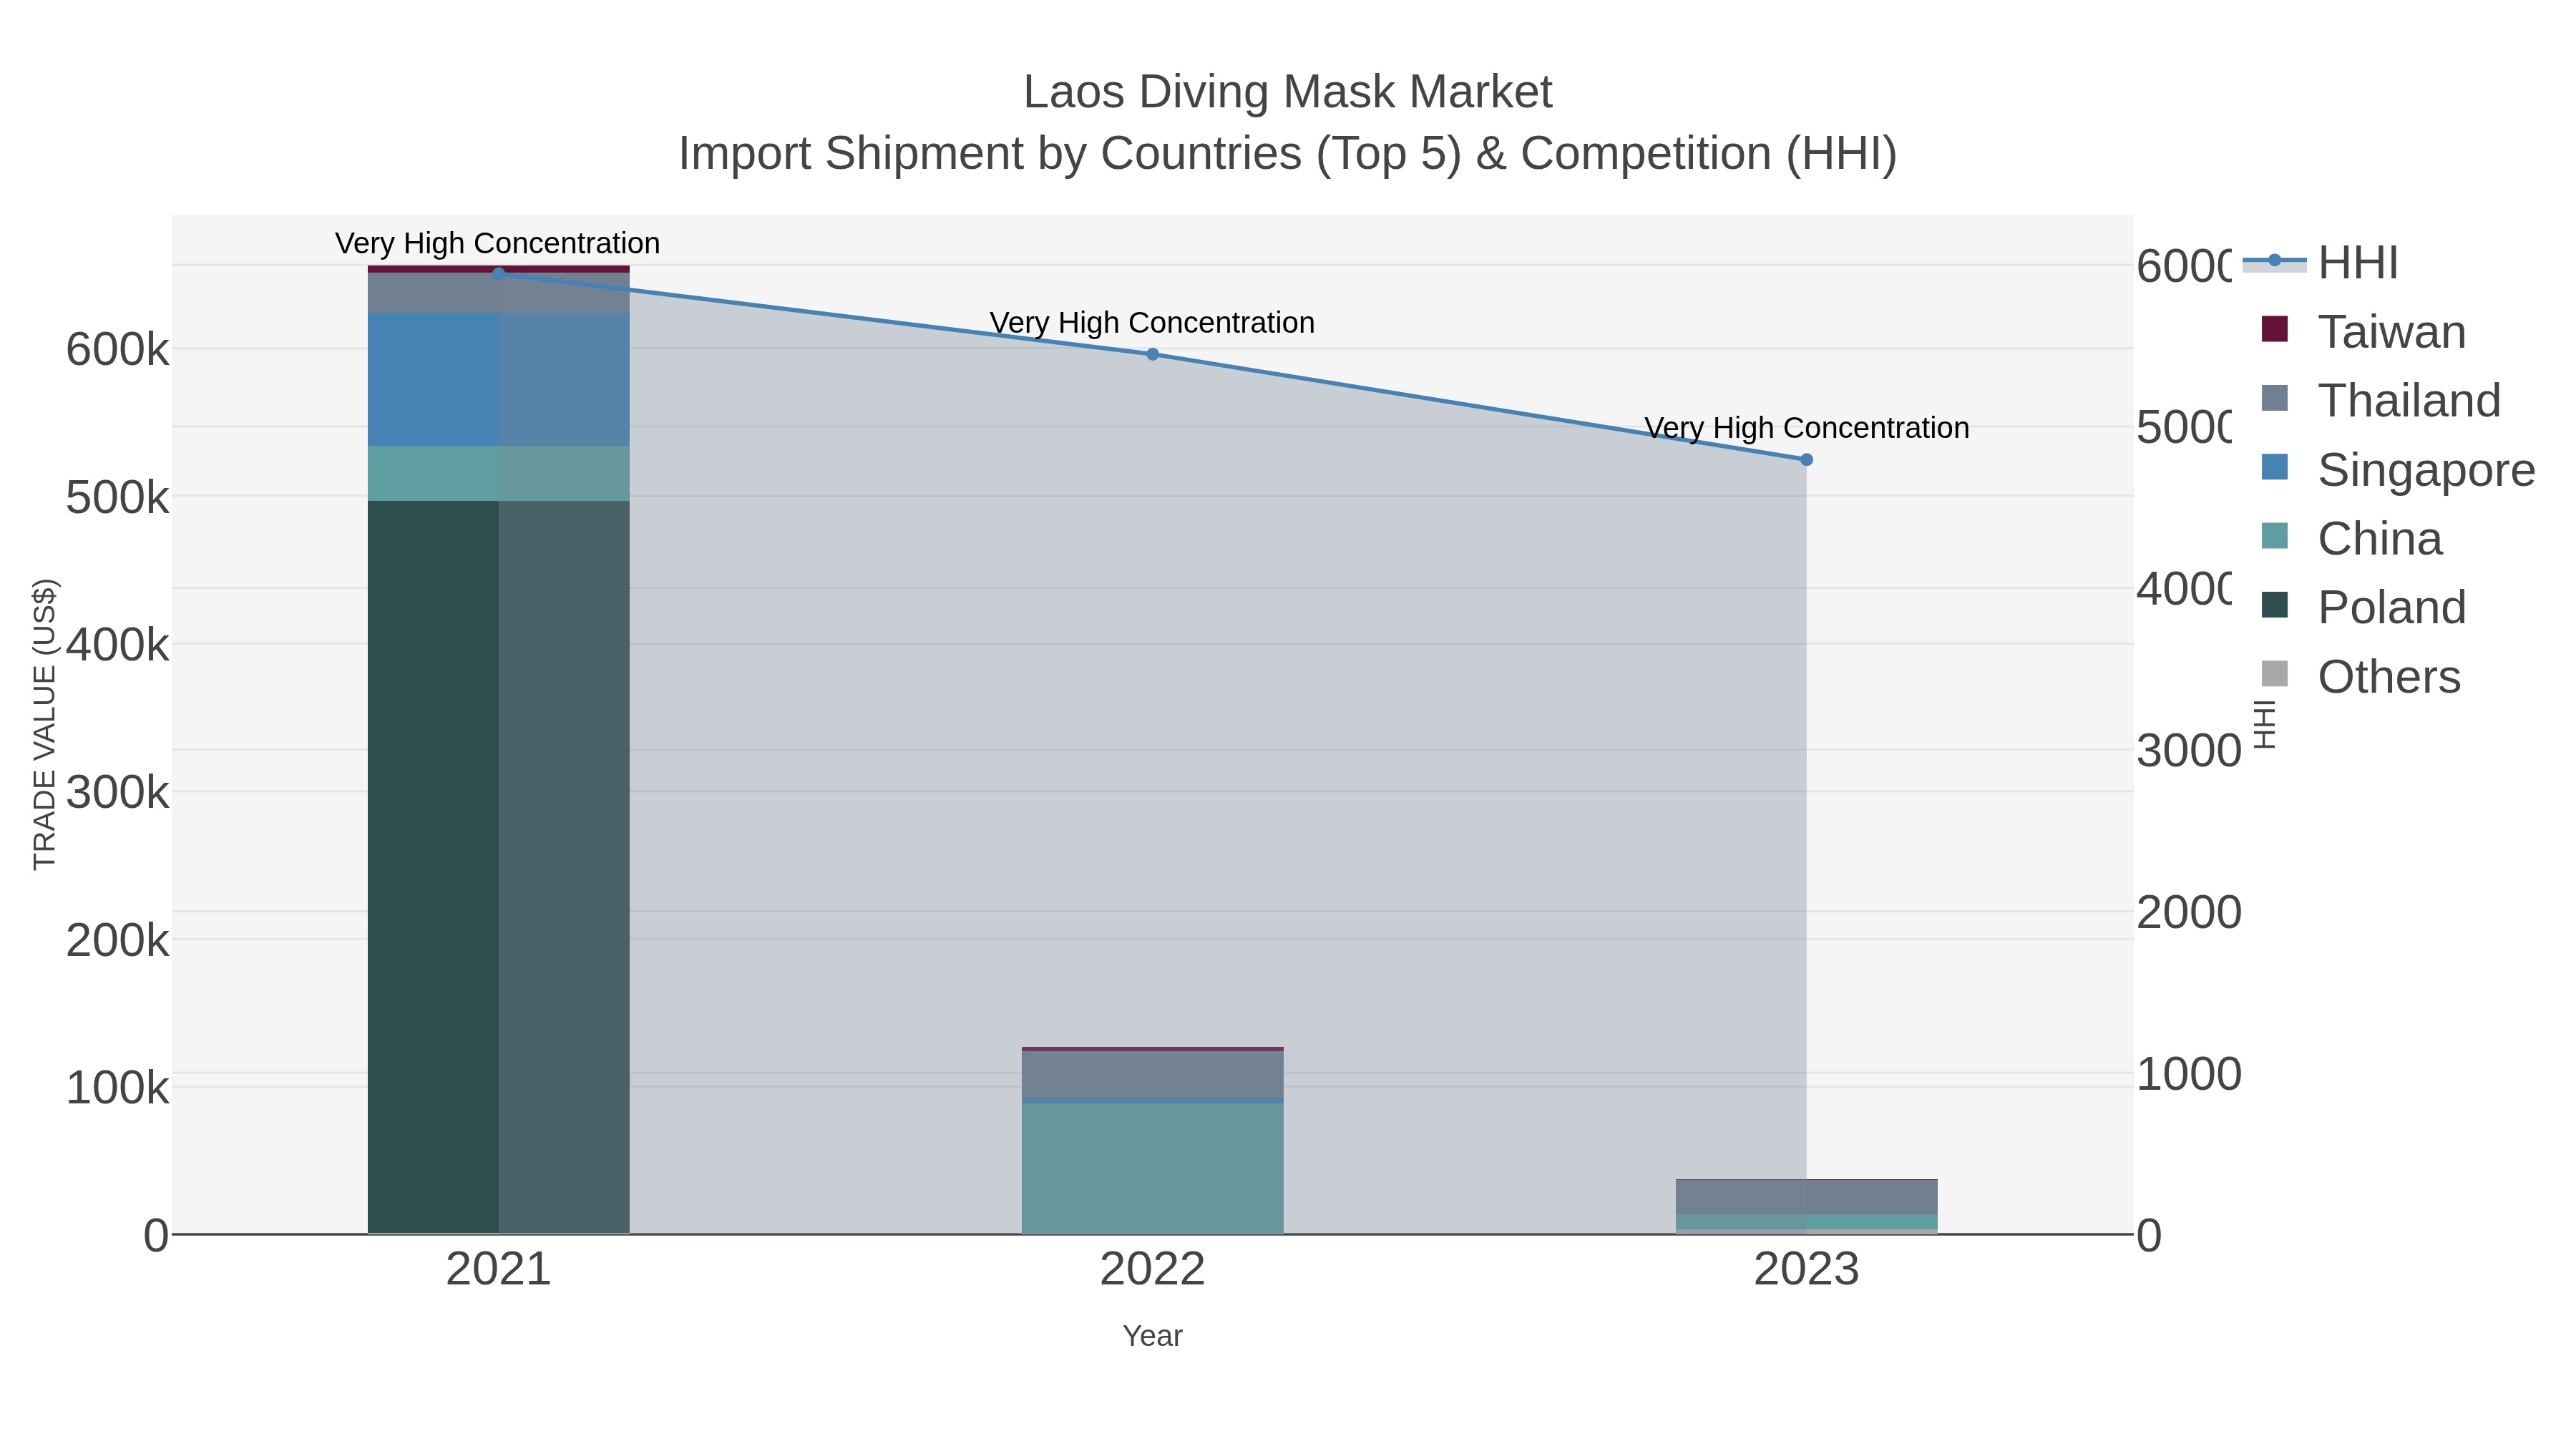Click the HHI data point for 2023
This screenshot has height=1449, width=2576.
(1806, 460)
